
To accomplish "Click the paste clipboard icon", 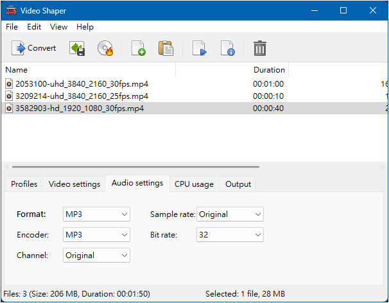I will [x=166, y=48].
